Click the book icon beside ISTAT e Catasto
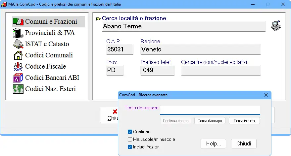 pyautogui.click(x=18, y=44)
